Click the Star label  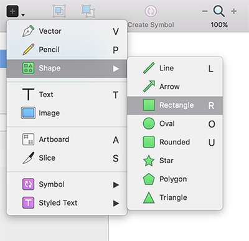click(166, 161)
